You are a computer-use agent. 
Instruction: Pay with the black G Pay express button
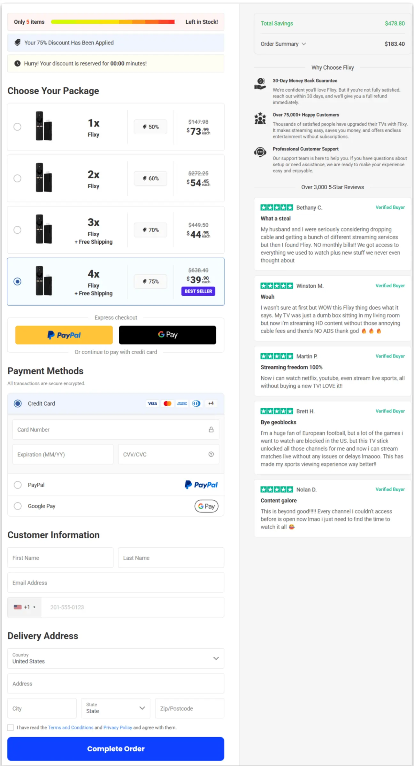click(x=167, y=335)
